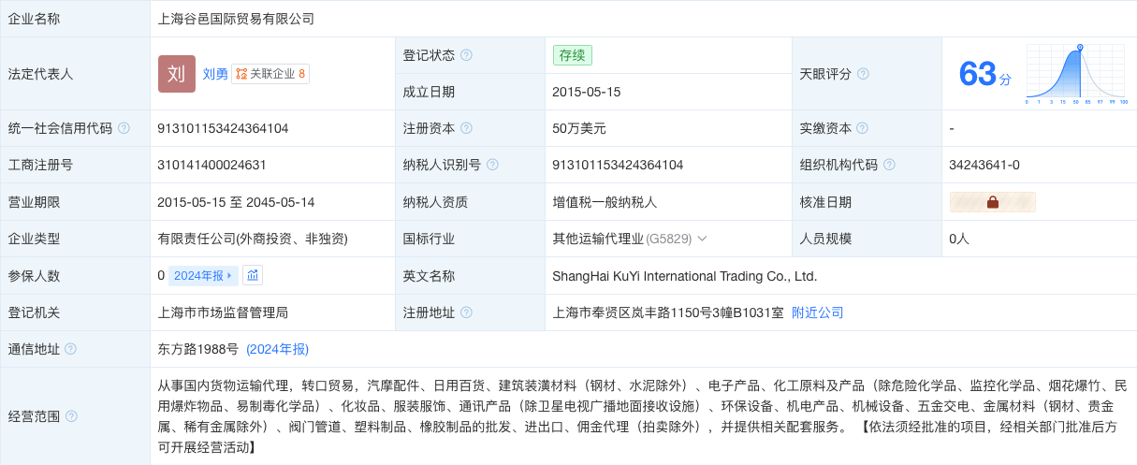Click the help icon next to 纳税人识别号
1137x465 pixels.
[492, 165]
